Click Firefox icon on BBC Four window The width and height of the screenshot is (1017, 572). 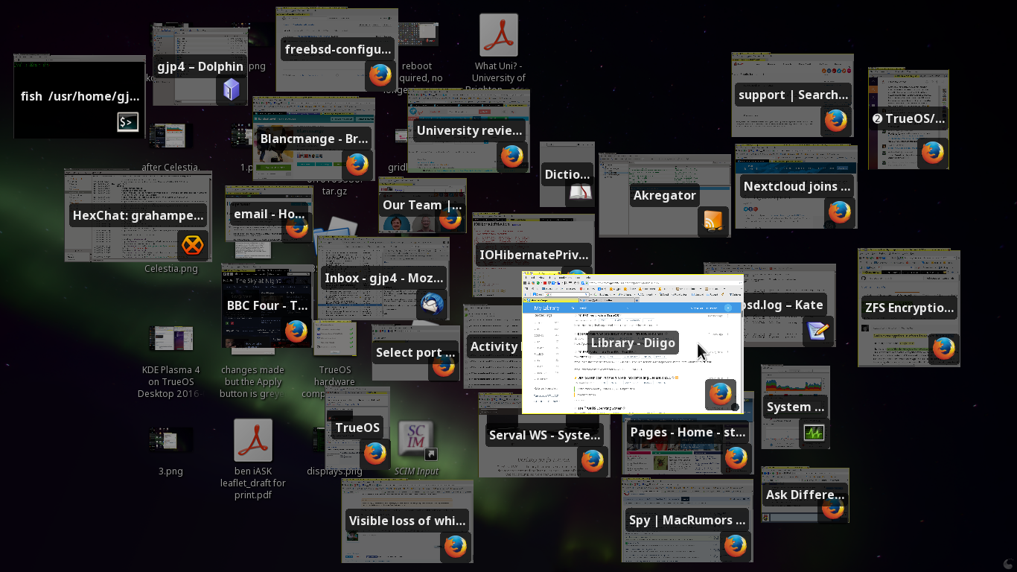click(296, 331)
